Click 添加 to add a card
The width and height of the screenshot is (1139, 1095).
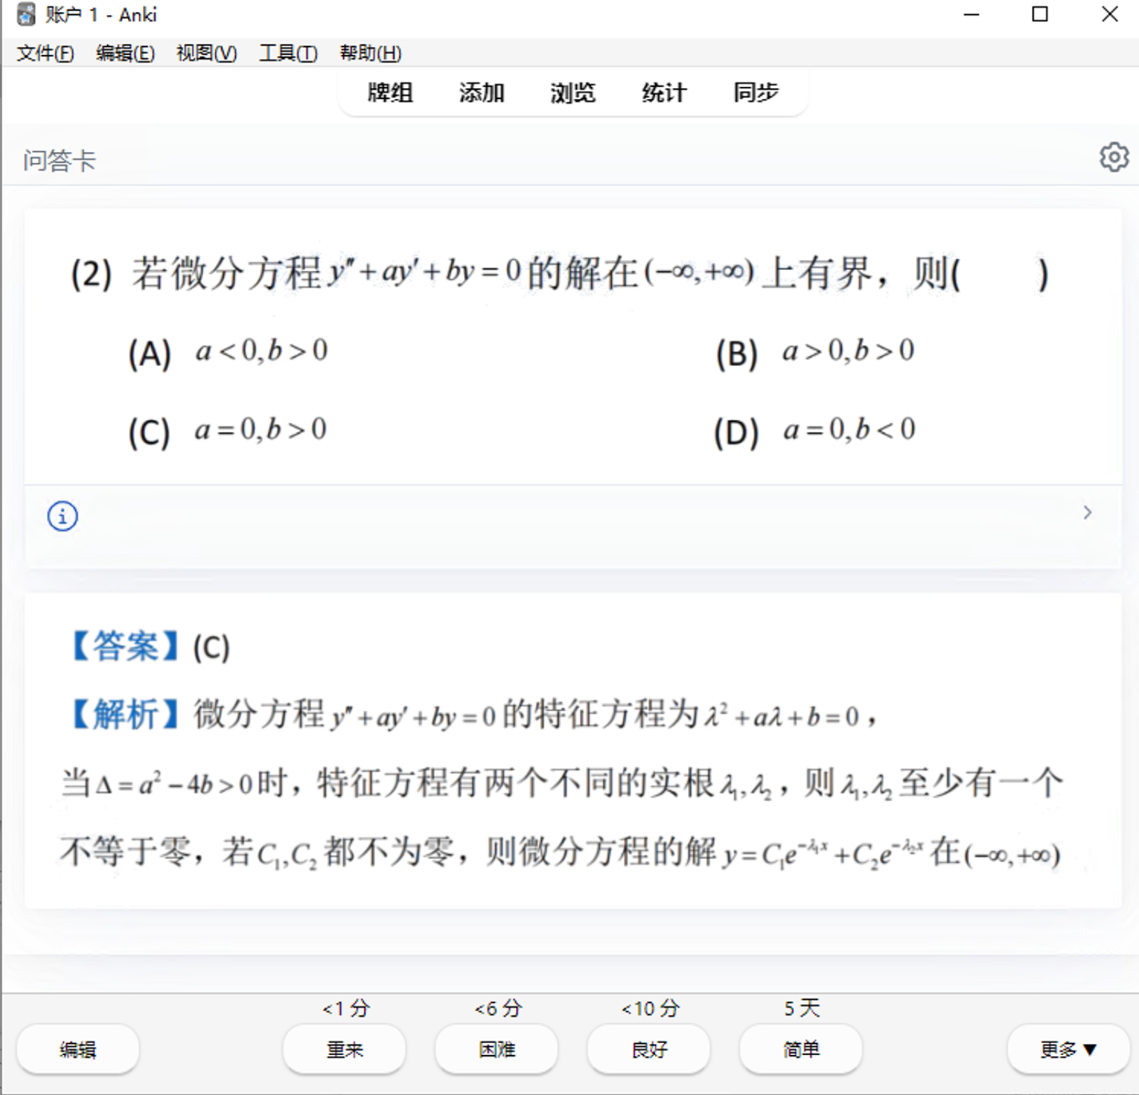click(481, 92)
